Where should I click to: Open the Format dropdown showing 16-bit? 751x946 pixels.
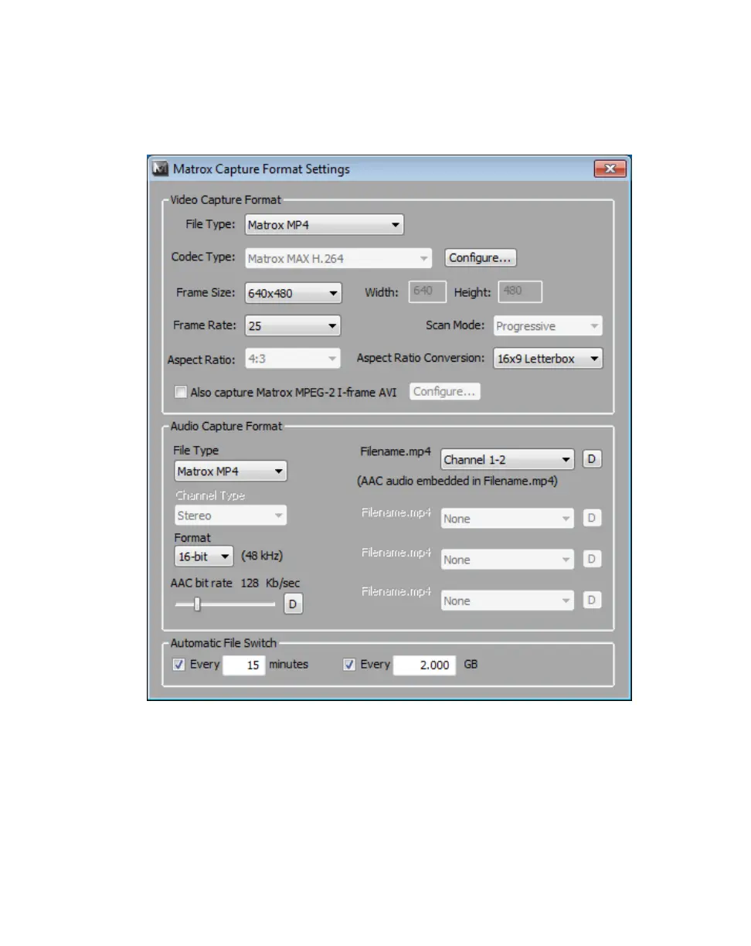tap(204, 556)
